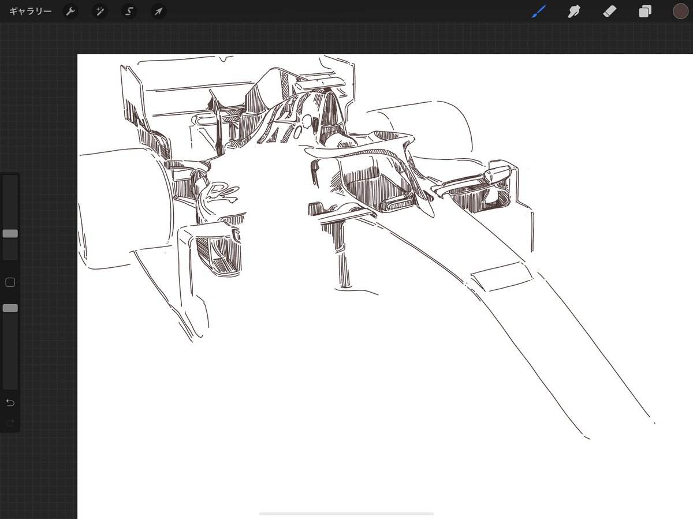Return to the ギャラリー gallery
This screenshot has width=693, height=519.
(x=30, y=12)
